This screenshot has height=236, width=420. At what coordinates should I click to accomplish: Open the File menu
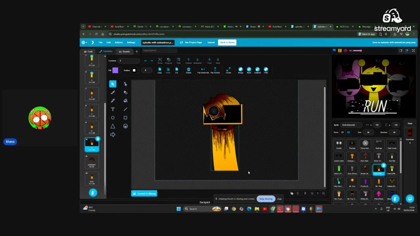[100, 42]
